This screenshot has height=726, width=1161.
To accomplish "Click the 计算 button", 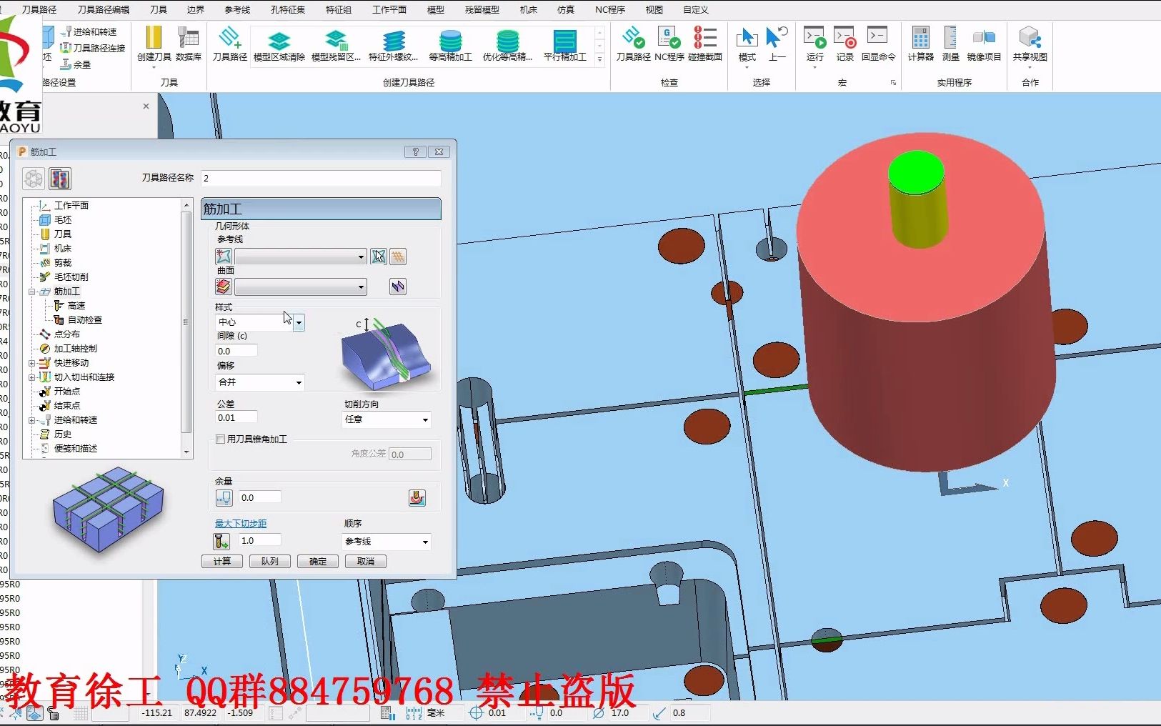I will [222, 561].
